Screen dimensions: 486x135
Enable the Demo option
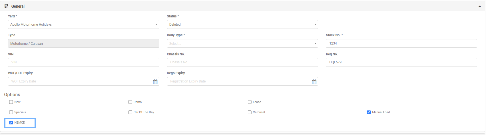tap(130, 102)
